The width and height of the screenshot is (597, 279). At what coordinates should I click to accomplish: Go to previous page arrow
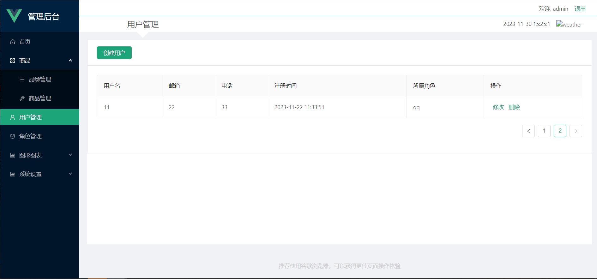[x=528, y=131]
